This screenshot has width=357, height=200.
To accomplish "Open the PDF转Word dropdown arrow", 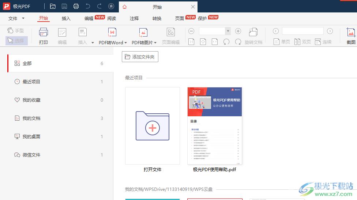I will point(125,42).
